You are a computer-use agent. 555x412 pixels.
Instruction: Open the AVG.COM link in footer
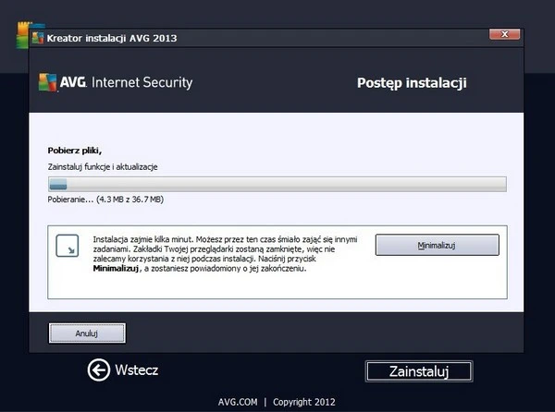pos(236,402)
